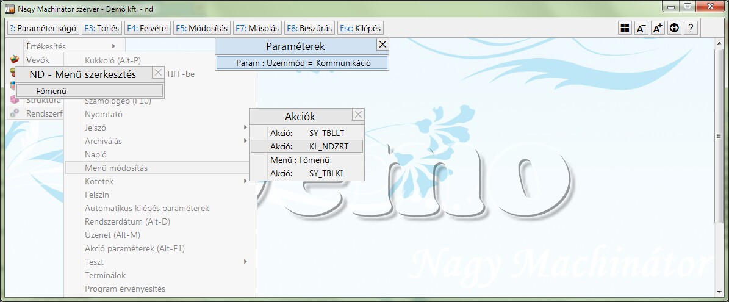Expand the Archiválás submenu arrow
The width and height of the screenshot is (729, 302).
[245, 141]
